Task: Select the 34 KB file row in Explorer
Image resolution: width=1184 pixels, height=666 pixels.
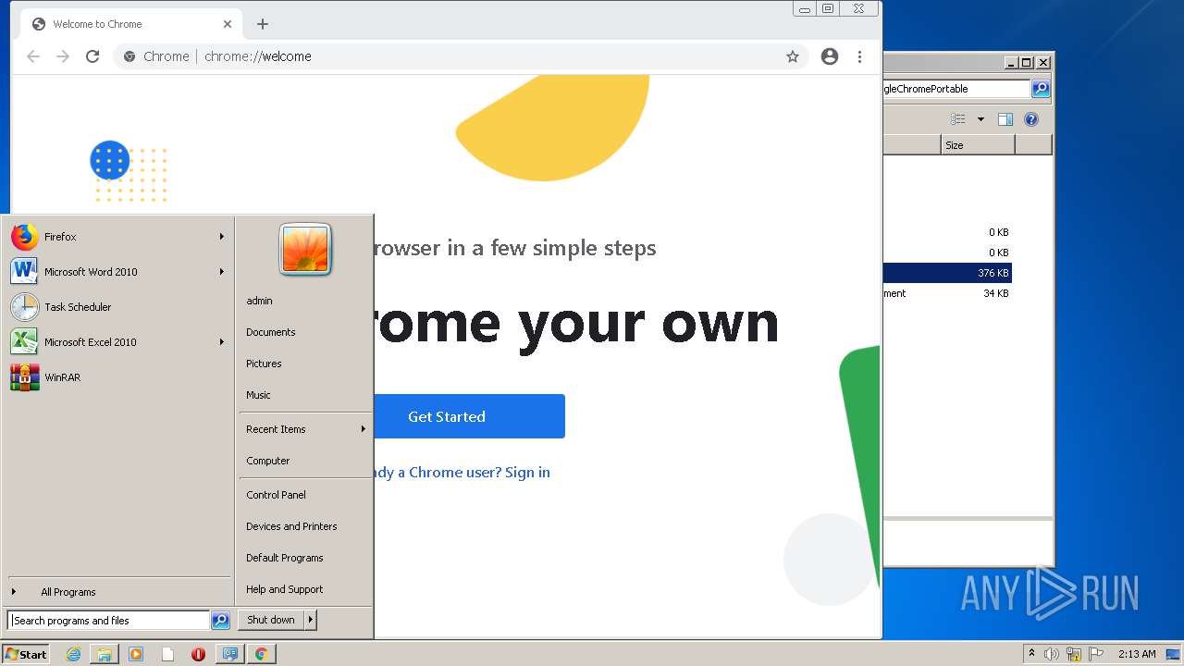Action: click(947, 293)
